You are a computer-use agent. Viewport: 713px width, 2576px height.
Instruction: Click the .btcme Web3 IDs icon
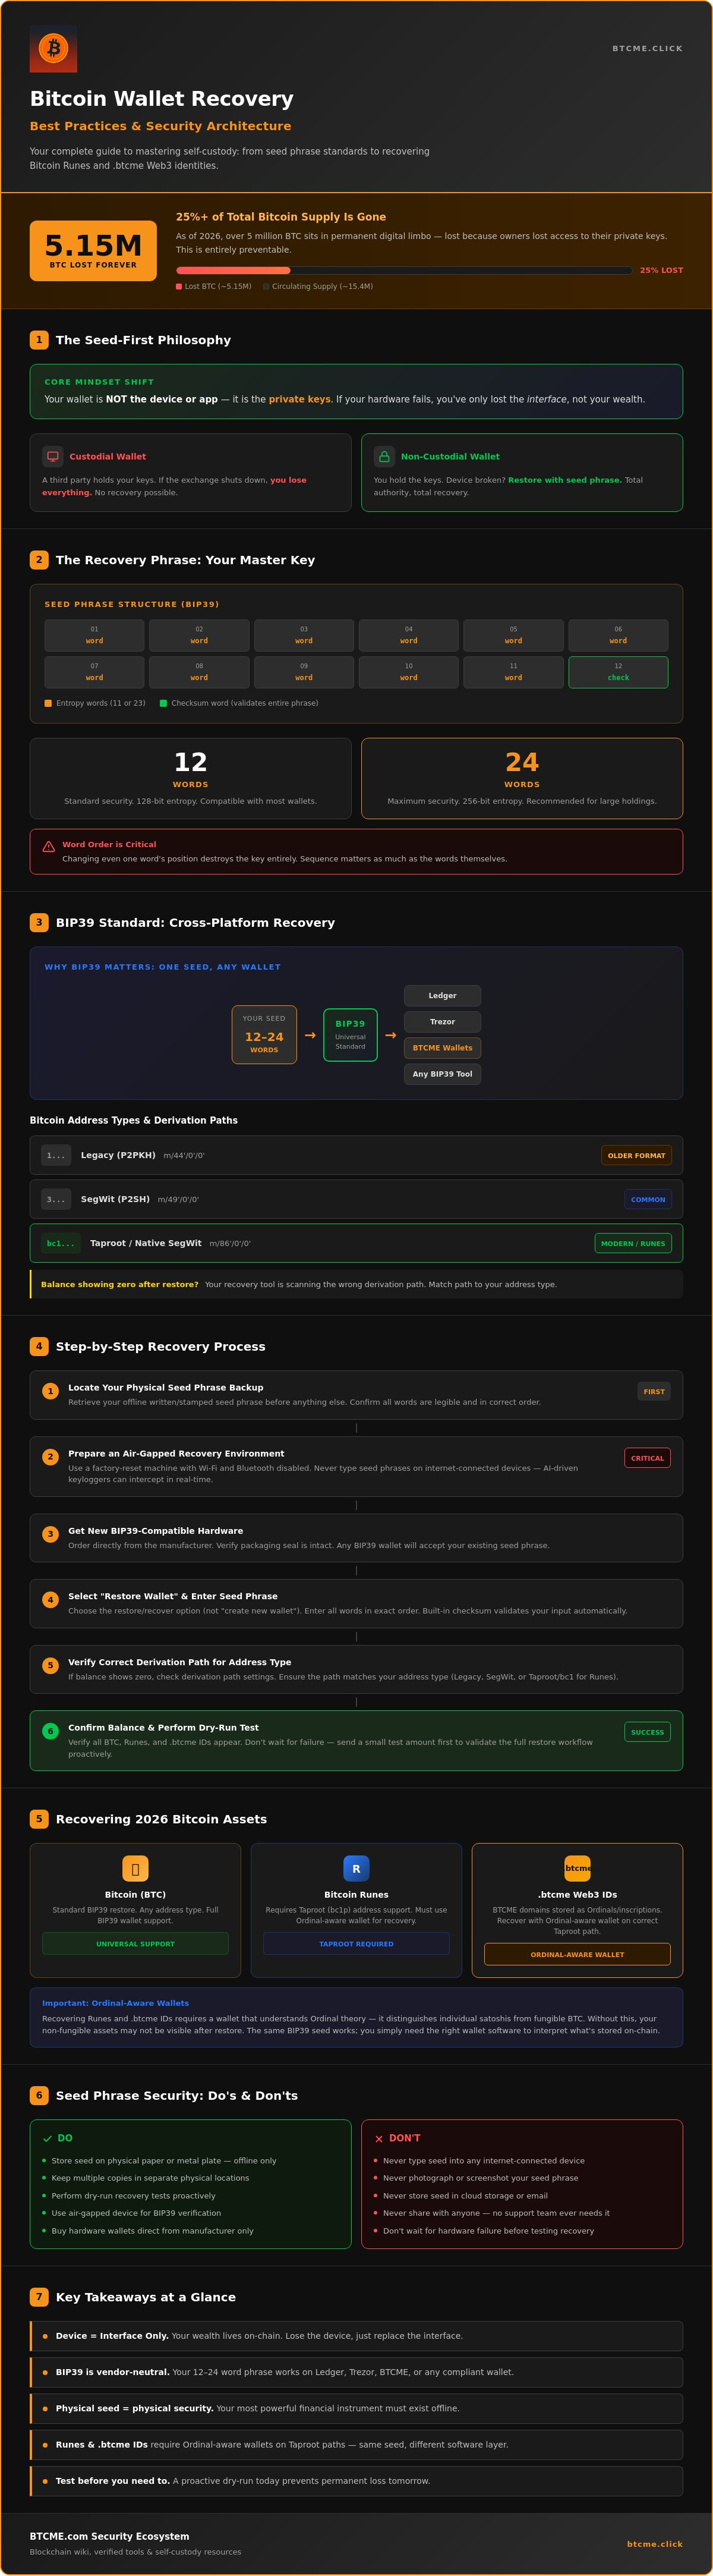click(577, 1868)
